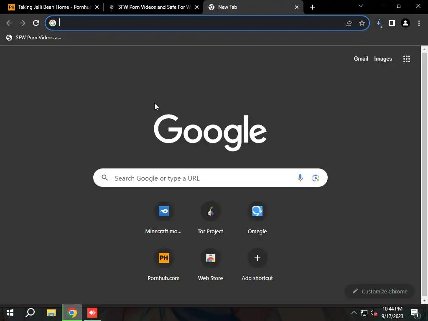This screenshot has width=428, height=321.
Task: Click the Chrome icon in the taskbar
Action: click(72, 313)
